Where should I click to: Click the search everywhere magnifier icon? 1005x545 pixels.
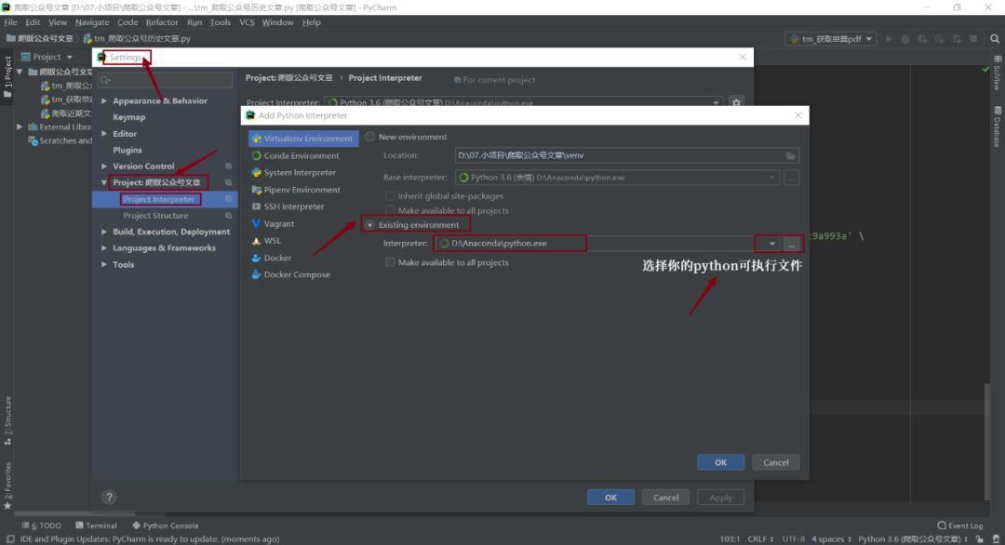pyautogui.click(x=995, y=39)
